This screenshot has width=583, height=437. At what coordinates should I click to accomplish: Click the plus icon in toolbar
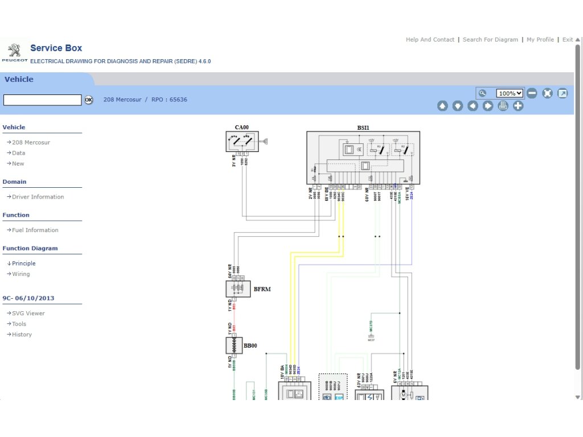(x=518, y=106)
